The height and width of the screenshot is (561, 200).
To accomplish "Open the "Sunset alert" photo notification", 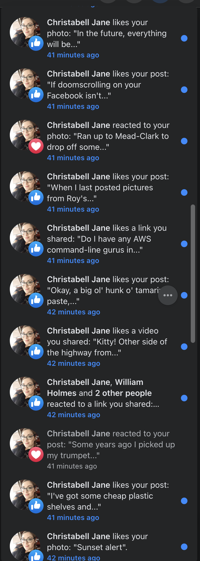I will [98, 542].
